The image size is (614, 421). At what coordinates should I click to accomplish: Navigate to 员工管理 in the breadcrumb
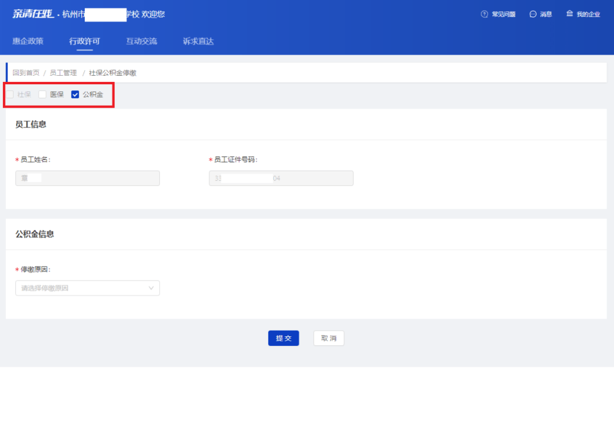[63, 73]
